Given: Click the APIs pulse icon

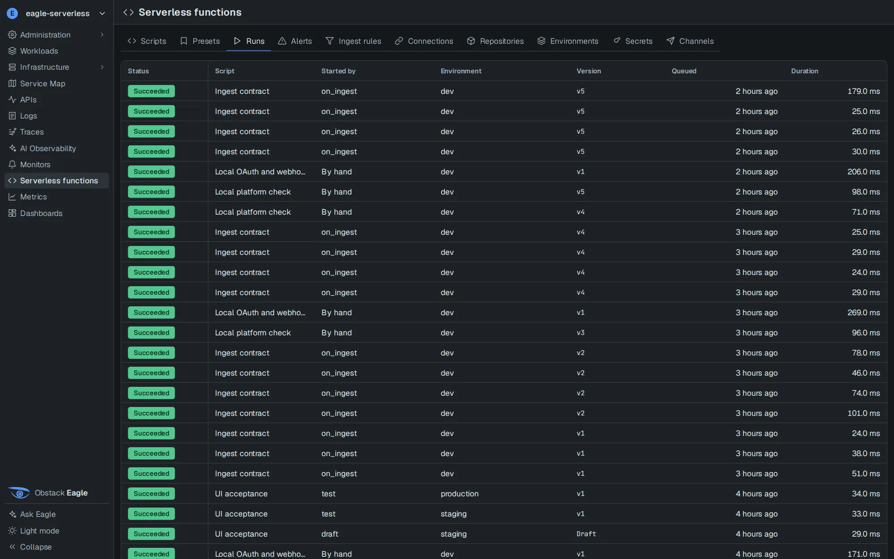Looking at the screenshot, I should point(12,100).
